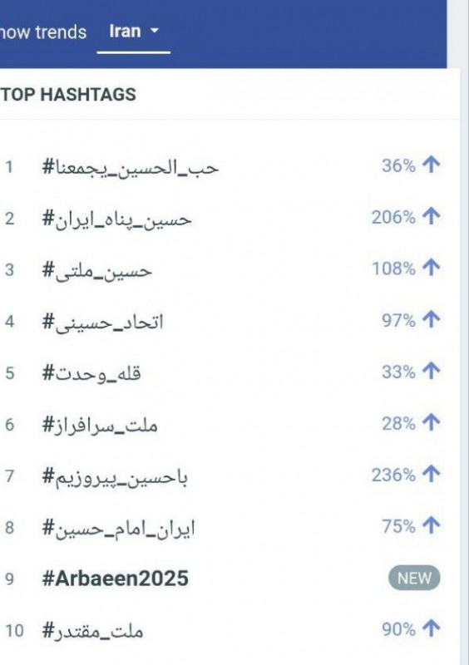Select the 'now trends' tab
Image resolution: width=469 pixels, height=665 pixels.
pos(43,32)
